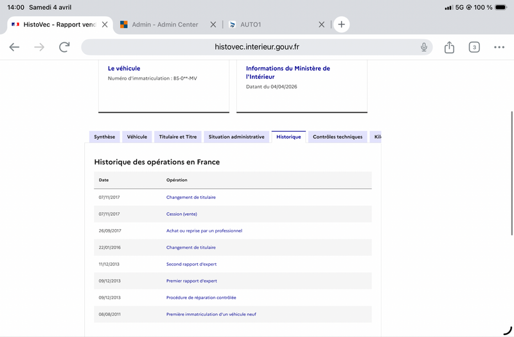
Task: Open the share sheet icon
Action: 449,47
